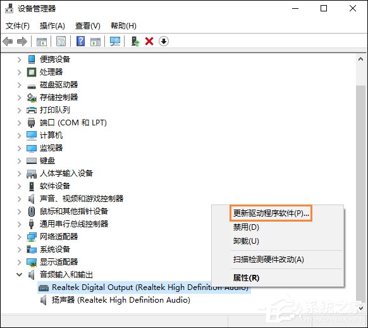This screenshot has height=328, width=368.
Task: Click the disable device down-arrow icon
Action: click(164, 41)
